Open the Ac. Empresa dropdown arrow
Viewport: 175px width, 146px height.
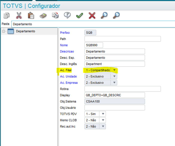point(114,83)
